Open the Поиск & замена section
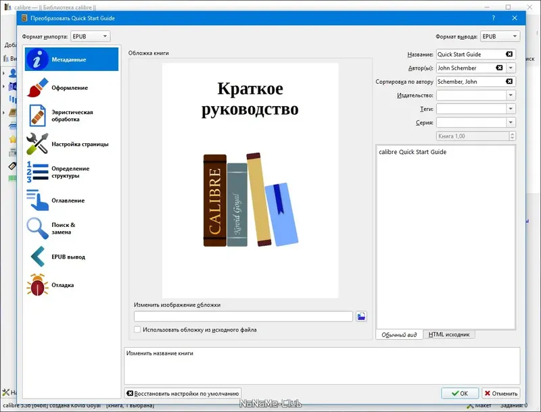 click(x=68, y=228)
